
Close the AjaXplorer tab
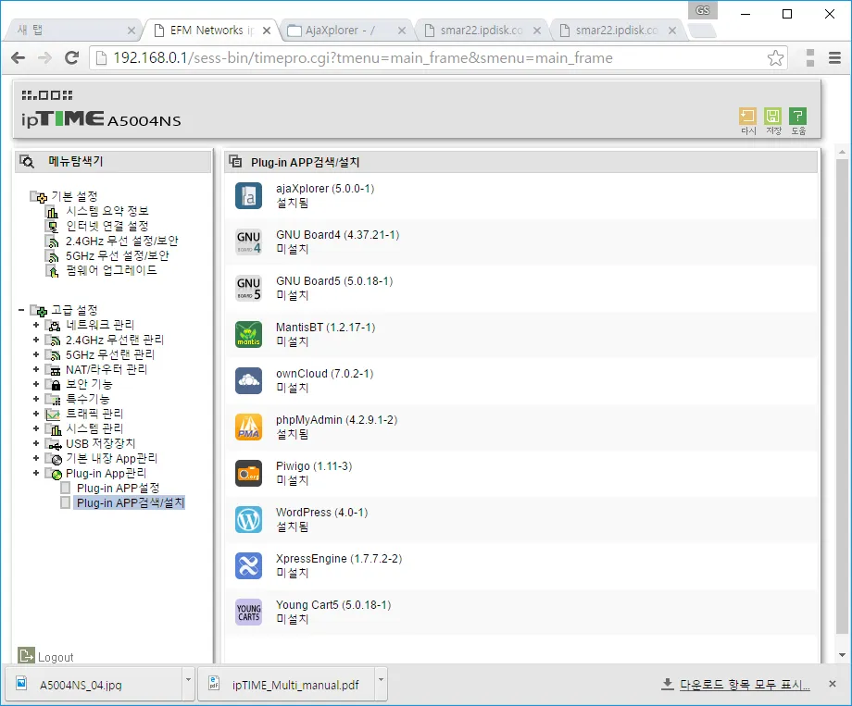coord(402,31)
